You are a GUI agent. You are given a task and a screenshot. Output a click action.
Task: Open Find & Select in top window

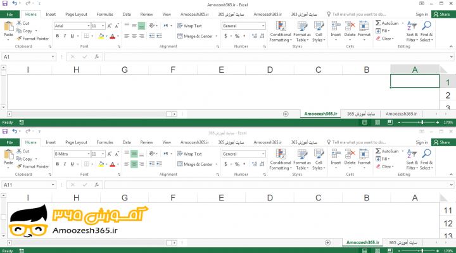pos(426,32)
